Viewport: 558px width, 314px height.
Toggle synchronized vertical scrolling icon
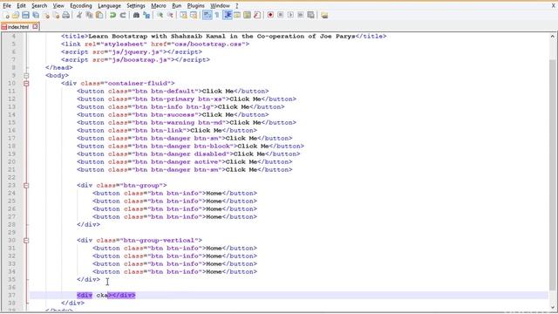183,15
